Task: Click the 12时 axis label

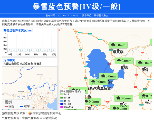Action: [x=18, y=54]
